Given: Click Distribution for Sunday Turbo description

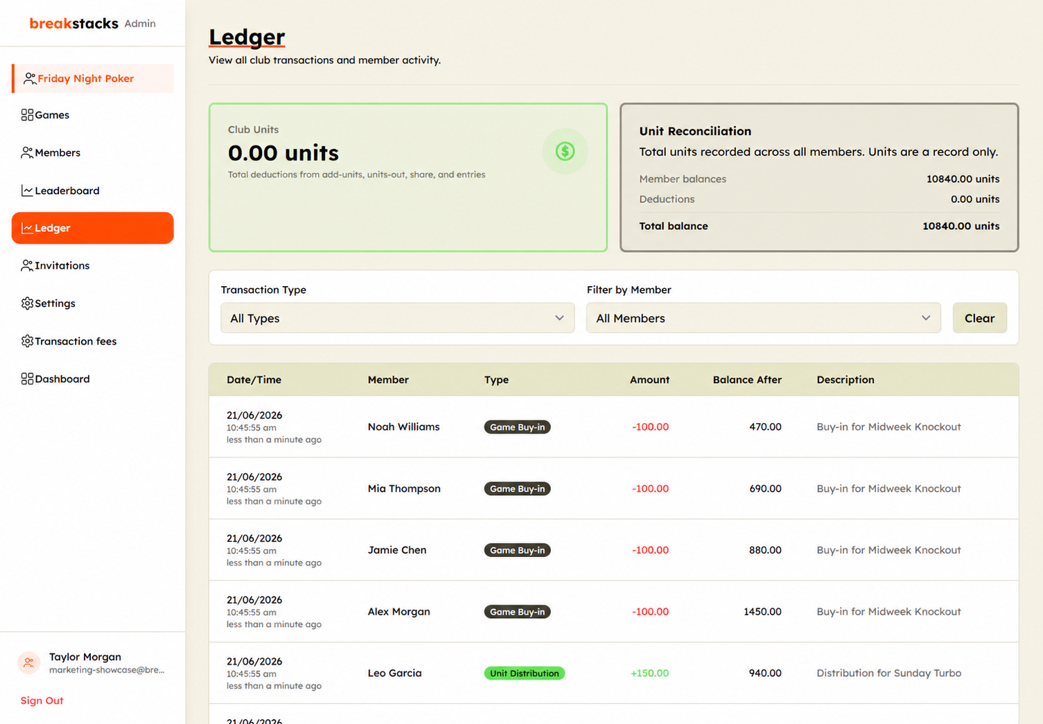Looking at the screenshot, I should click(x=888, y=673).
